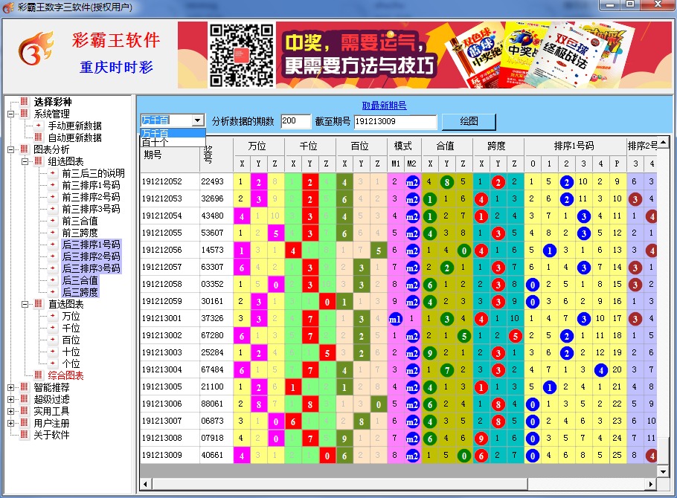Collapse the 系统管理 tree node

[x=11, y=114]
